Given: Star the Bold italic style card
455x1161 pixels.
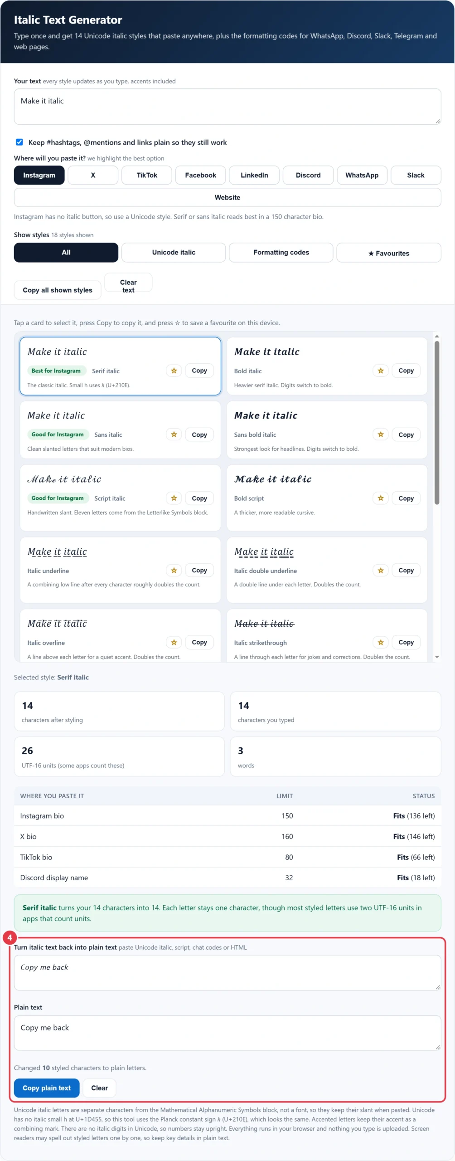Looking at the screenshot, I should [381, 371].
